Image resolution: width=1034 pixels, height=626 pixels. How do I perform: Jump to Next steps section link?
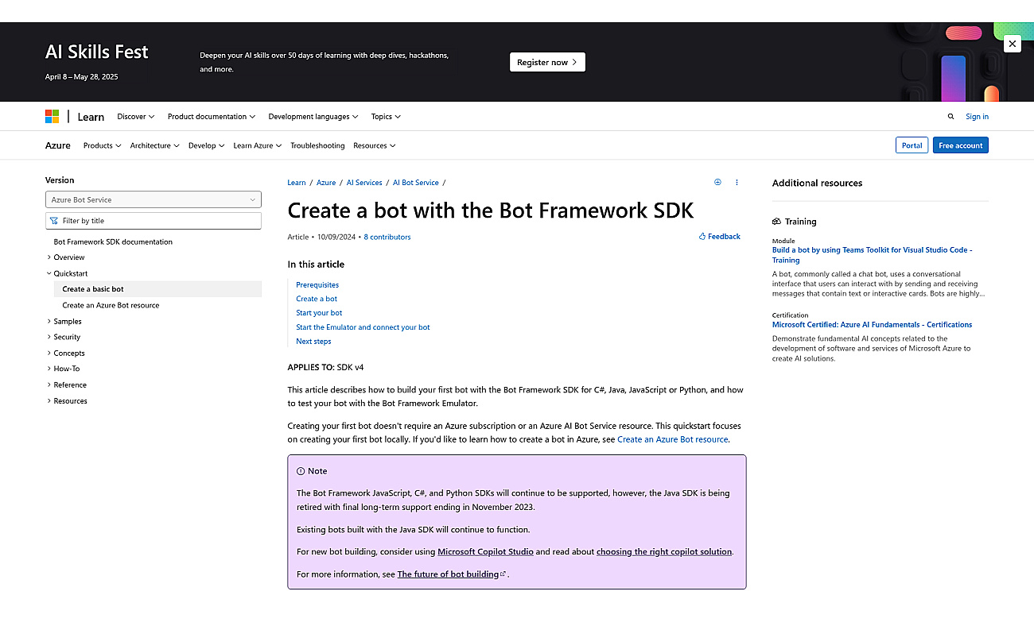[x=313, y=342]
